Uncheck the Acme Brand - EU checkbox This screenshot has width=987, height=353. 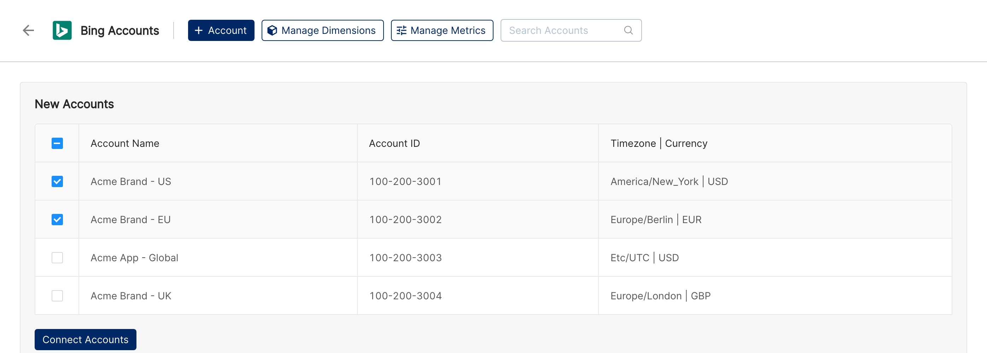[x=57, y=220]
